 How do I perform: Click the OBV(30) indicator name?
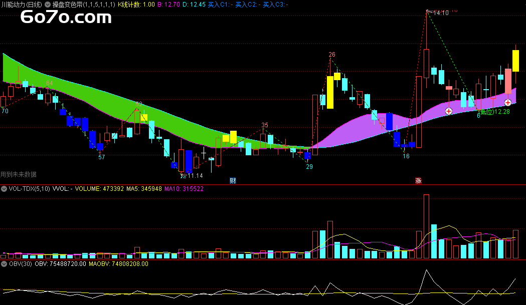(21, 264)
